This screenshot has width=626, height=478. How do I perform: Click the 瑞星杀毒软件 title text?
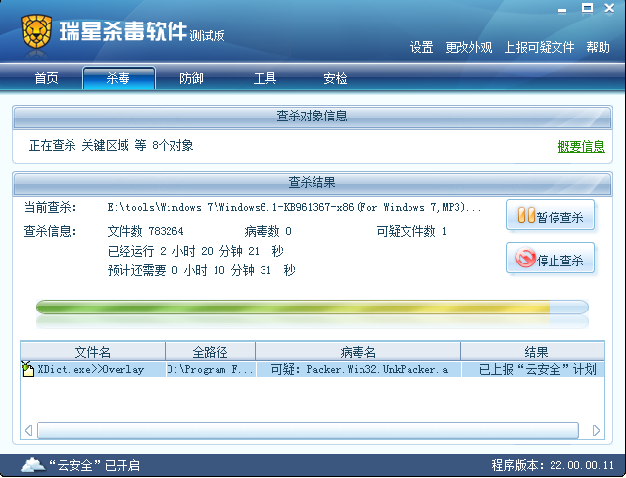[123, 31]
